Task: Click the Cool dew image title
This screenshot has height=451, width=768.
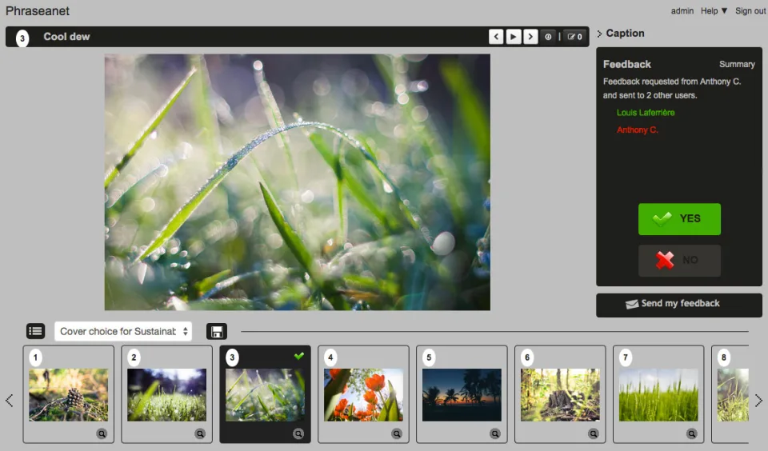Action: [66, 37]
